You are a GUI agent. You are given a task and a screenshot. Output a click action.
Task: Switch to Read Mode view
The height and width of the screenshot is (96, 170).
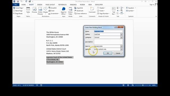pos(124,85)
